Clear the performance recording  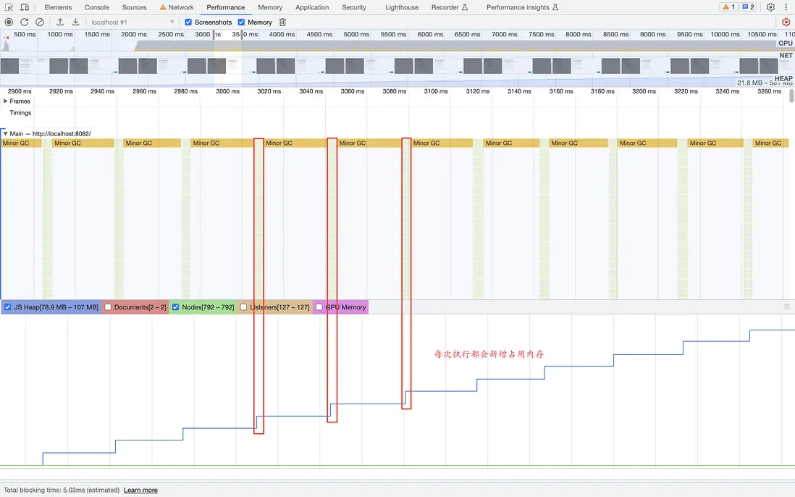coord(40,22)
